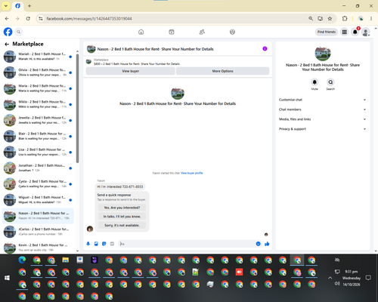Viewport: 378px width, 302px height.
Task: Bookmark this page with the star icon
Action: (x=330, y=19)
